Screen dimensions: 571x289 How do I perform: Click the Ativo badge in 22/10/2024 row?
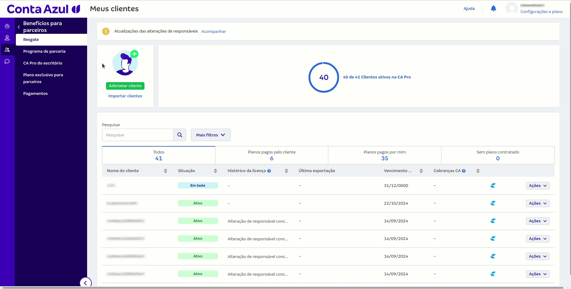(x=198, y=203)
